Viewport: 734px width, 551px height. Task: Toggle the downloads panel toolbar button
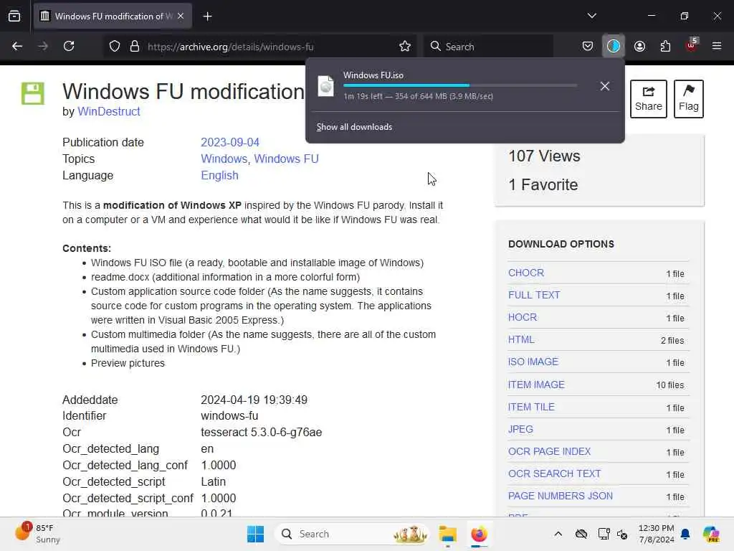coord(614,47)
